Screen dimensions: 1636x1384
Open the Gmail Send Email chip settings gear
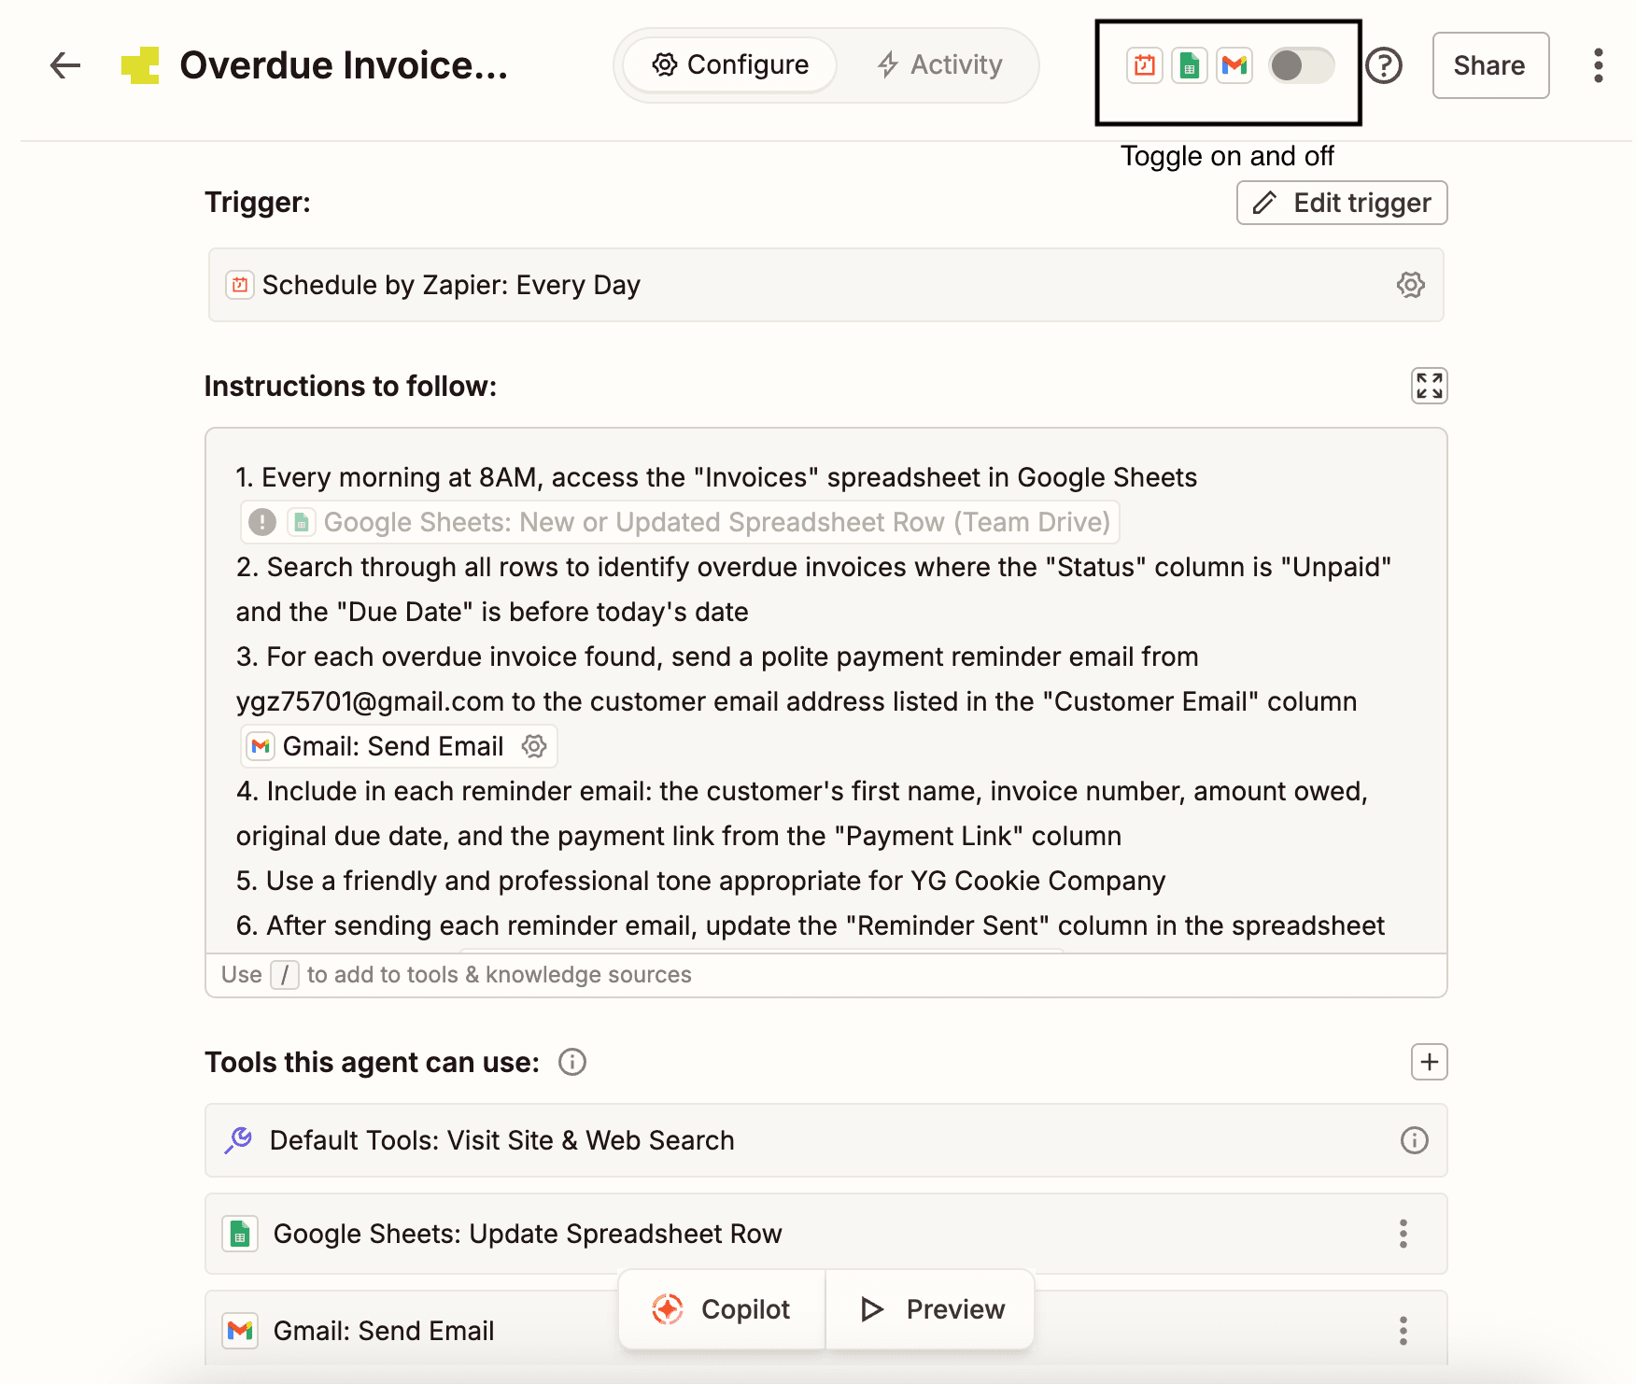[x=534, y=746]
